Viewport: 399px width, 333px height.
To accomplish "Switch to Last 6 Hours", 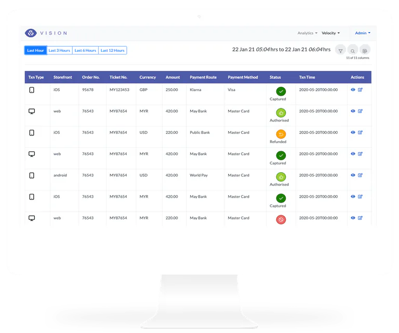I will [x=85, y=50].
